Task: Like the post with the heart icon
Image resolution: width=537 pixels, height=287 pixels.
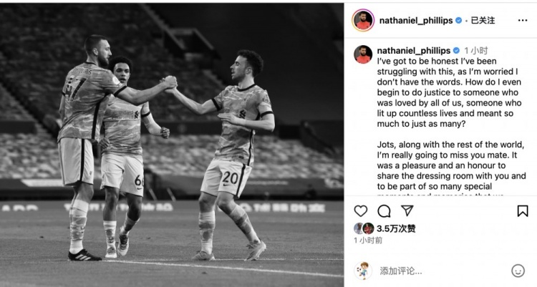Action: (361, 211)
